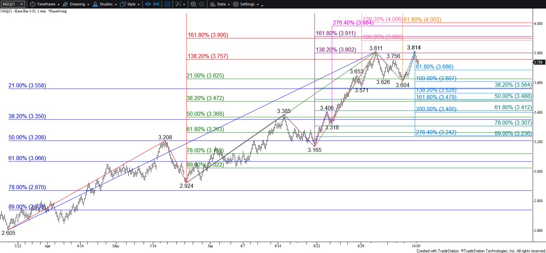Image resolution: width=546 pixels, height=253 pixels.
Task: Click the increase bar spacing icon
Action: pyautogui.click(x=156, y=4)
